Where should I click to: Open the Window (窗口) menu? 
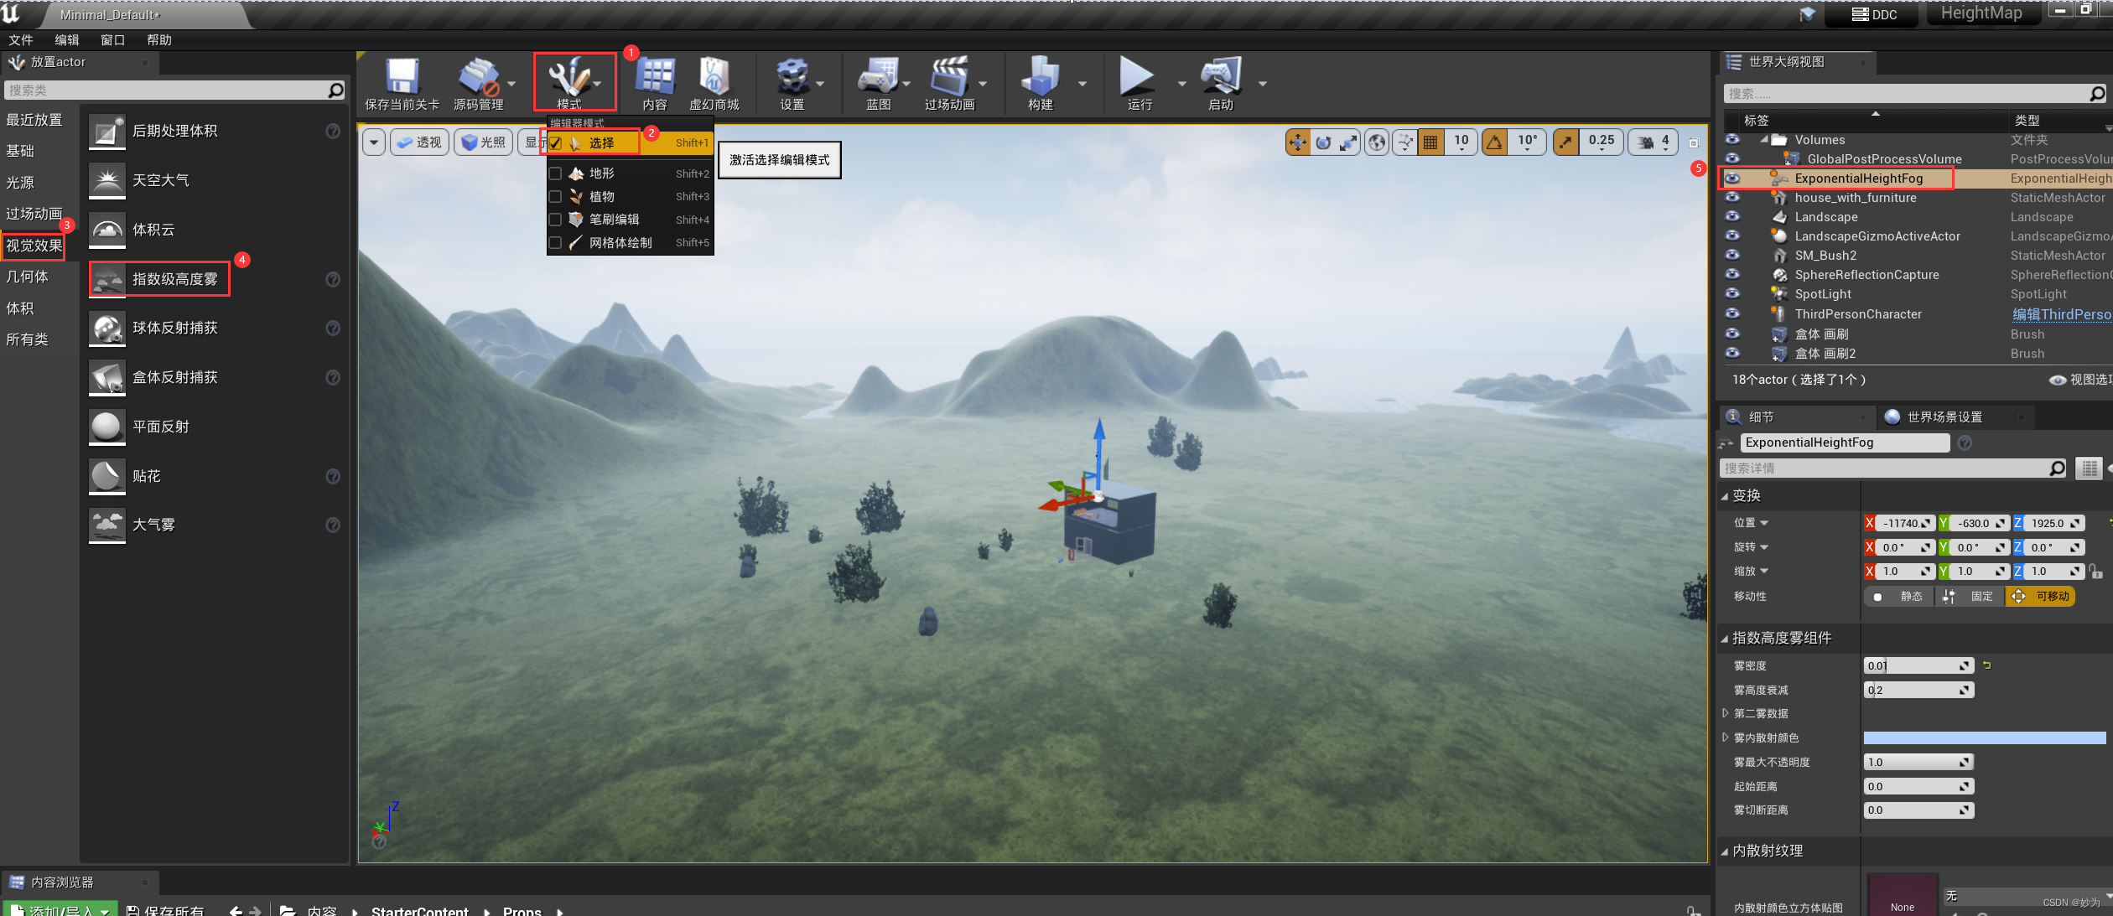(112, 40)
